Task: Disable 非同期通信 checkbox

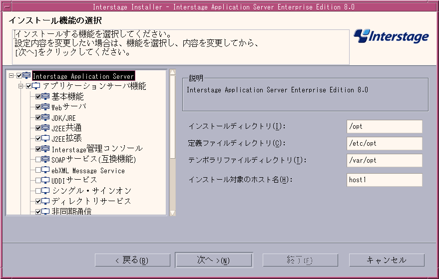Action: click(38, 212)
